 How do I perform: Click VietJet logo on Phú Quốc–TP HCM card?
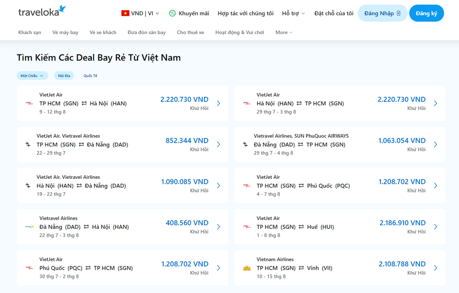[29, 268]
